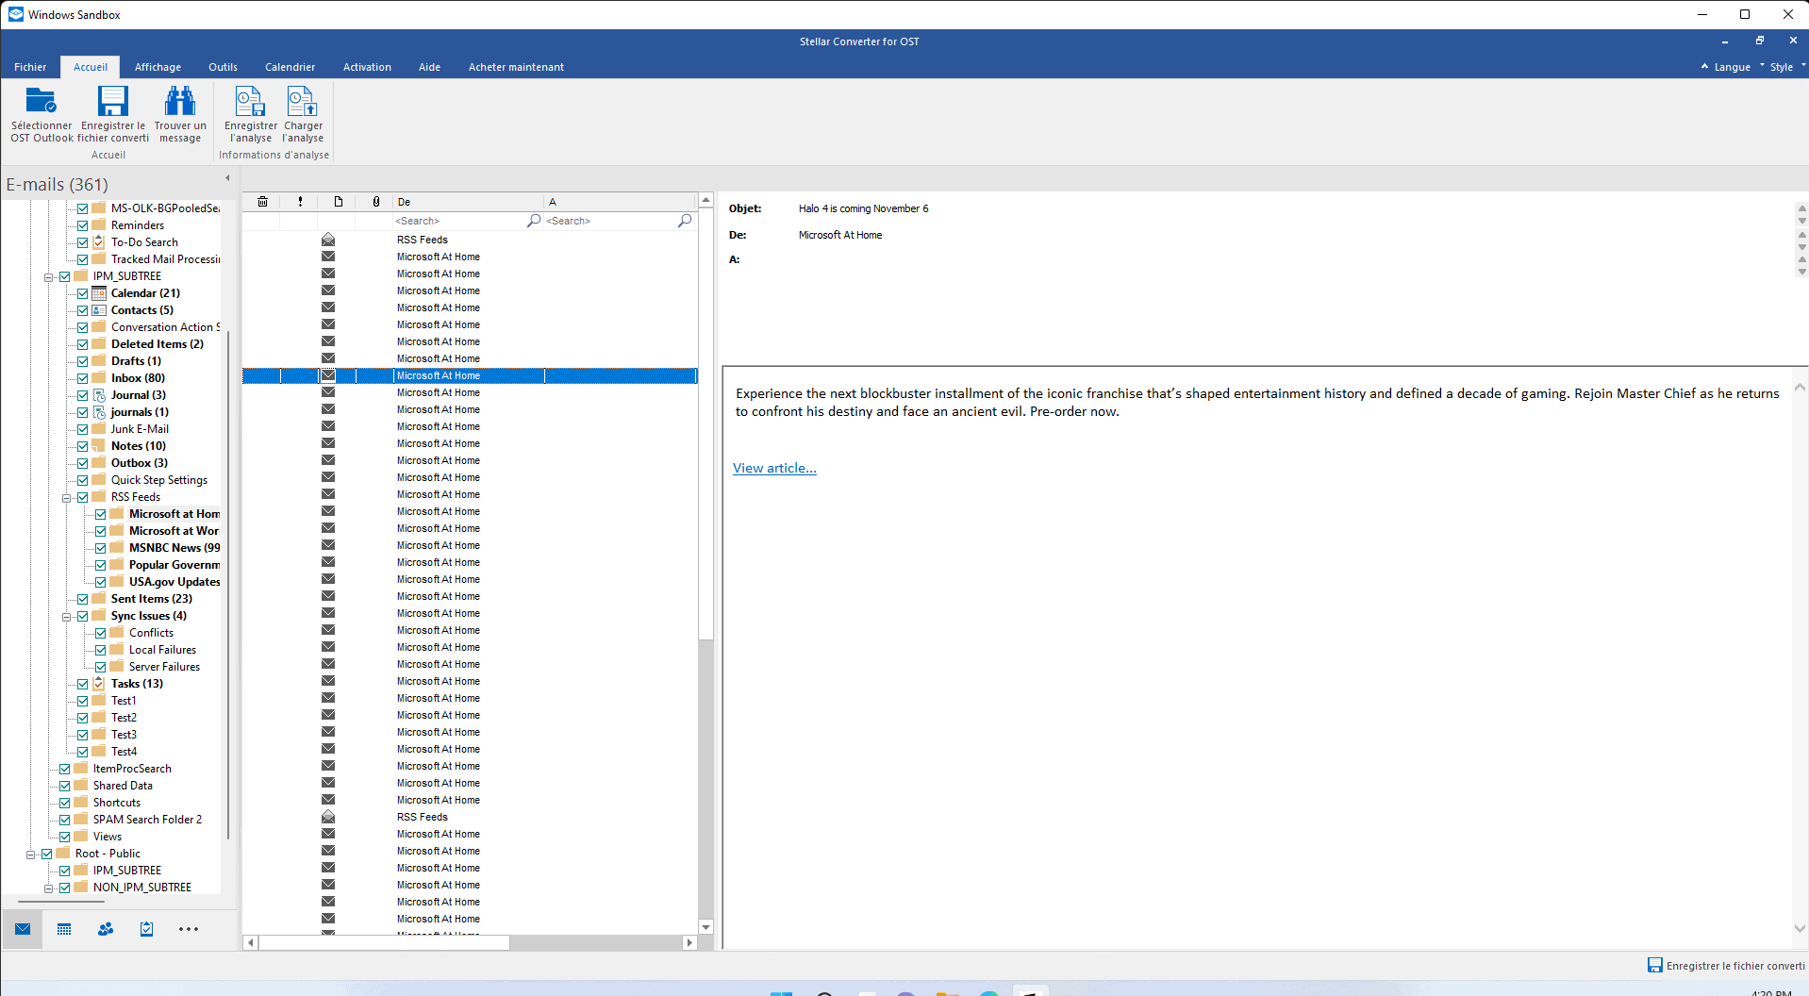Switch to the Affichage ribbon tab
Viewport: 1809px width, 996px height.
tap(158, 66)
